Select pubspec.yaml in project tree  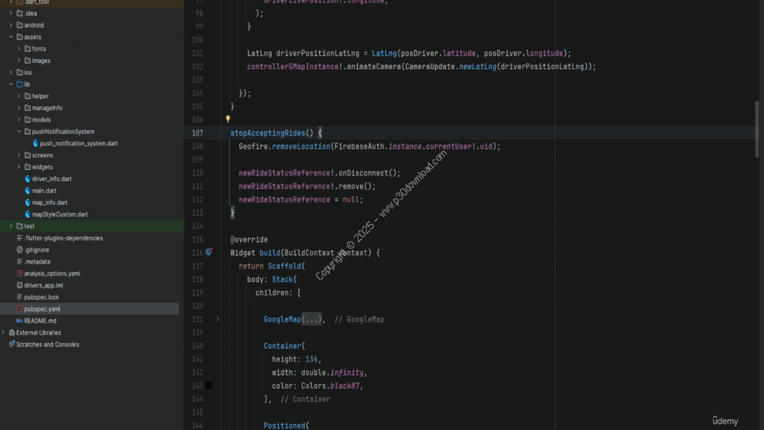[42, 309]
